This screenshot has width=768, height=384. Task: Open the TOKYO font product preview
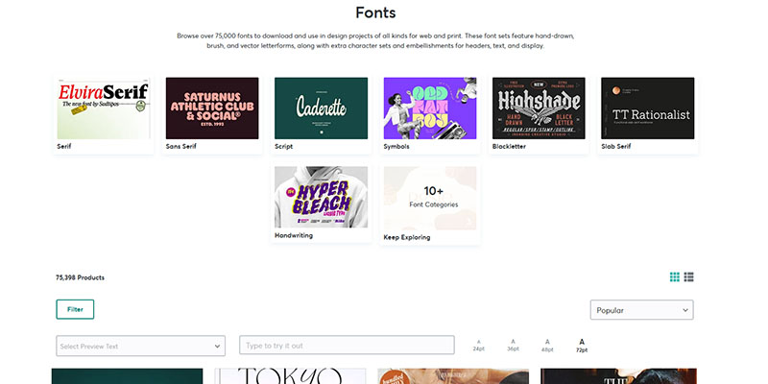click(290, 376)
